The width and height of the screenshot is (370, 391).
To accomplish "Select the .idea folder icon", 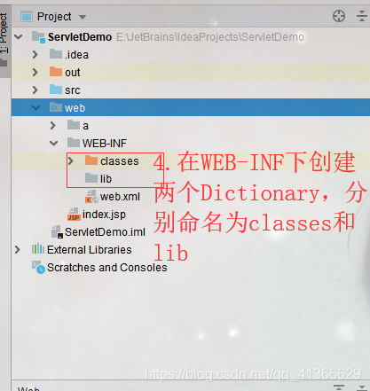I will [x=56, y=54].
